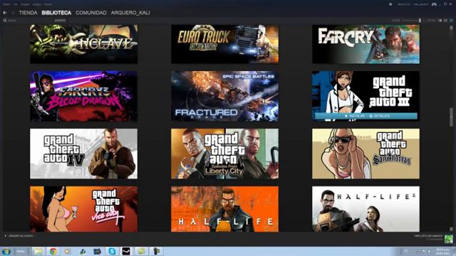The width and height of the screenshot is (456, 256).
Task: Grab the library vertical scrollbar
Action: 451,117
